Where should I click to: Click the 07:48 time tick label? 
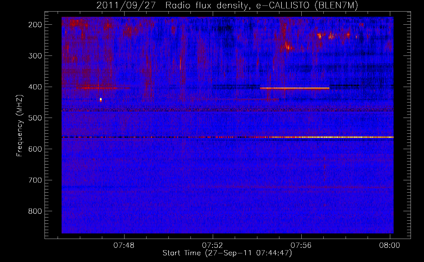[x=124, y=245]
